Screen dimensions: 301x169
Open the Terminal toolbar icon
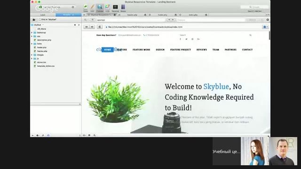pos(115,8)
